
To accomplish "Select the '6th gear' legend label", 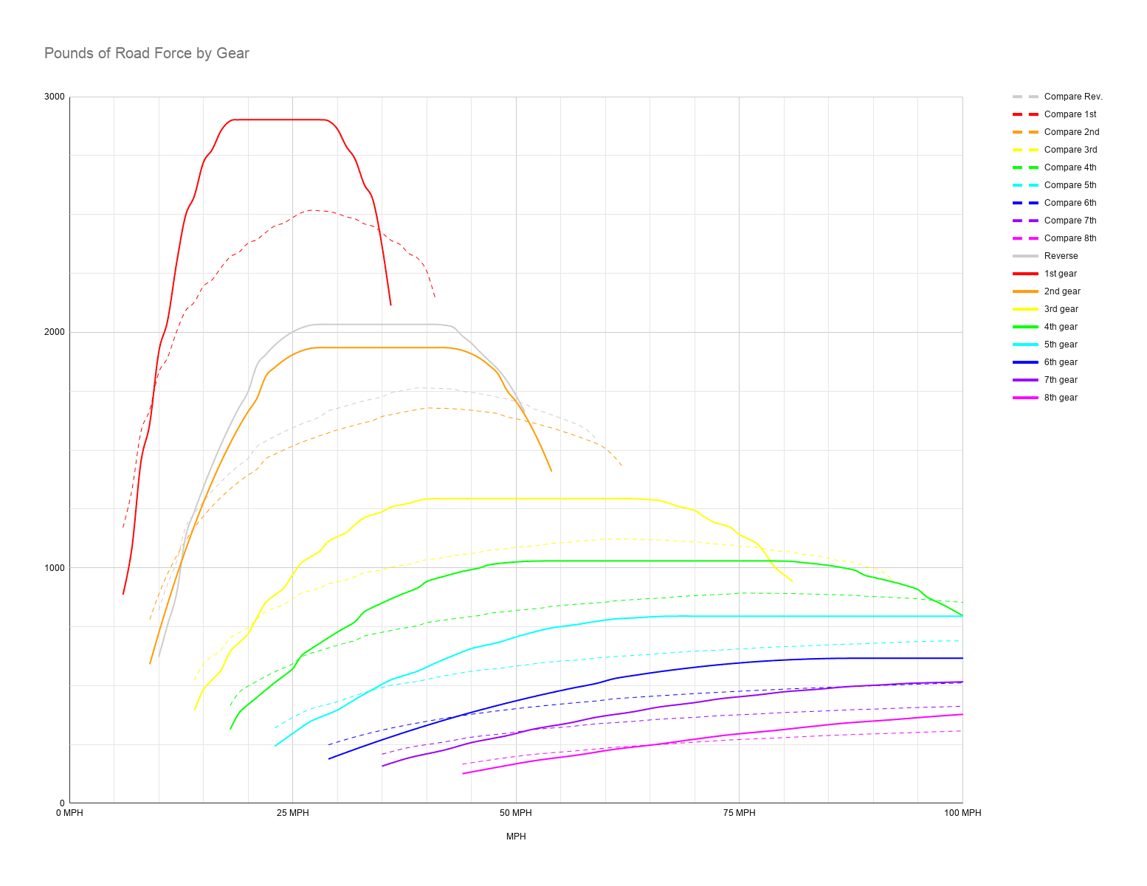I will click(x=1061, y=362).
